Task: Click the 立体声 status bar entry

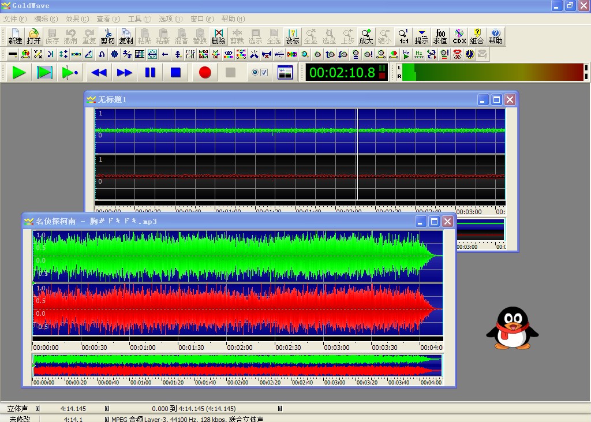Action: (x=18, y=408)
